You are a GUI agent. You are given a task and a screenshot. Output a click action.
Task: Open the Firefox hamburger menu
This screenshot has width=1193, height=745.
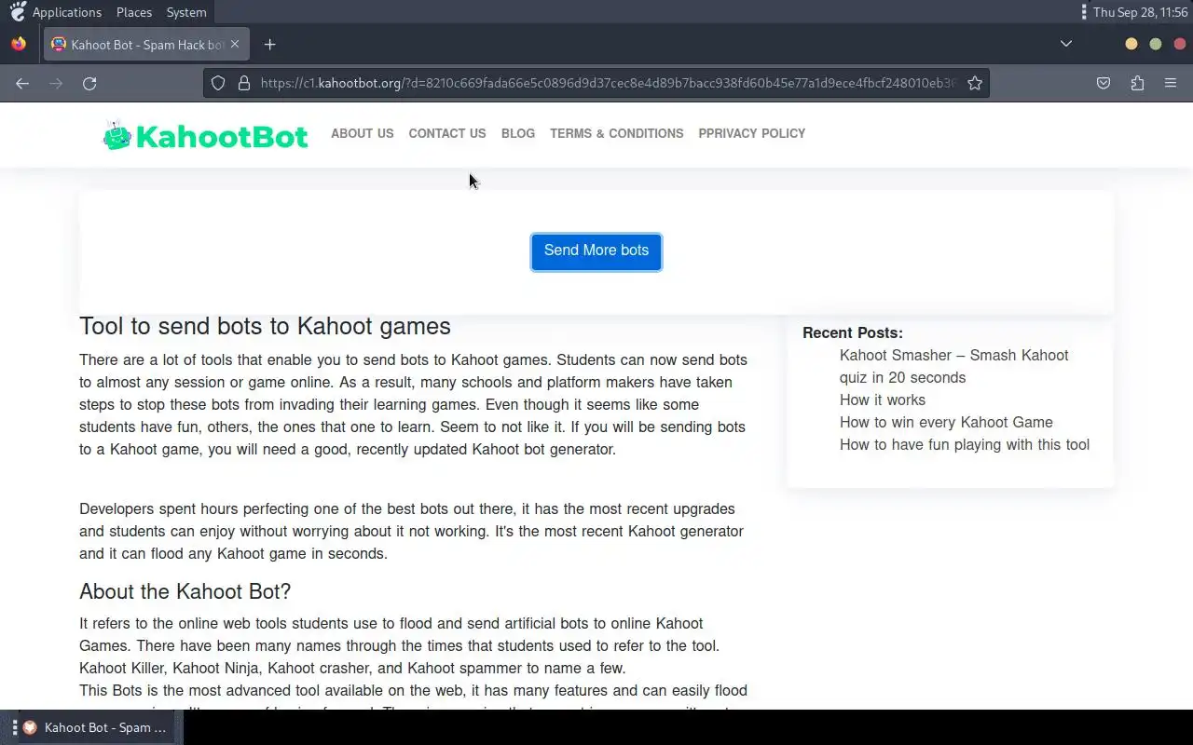tap(1171, 83)
